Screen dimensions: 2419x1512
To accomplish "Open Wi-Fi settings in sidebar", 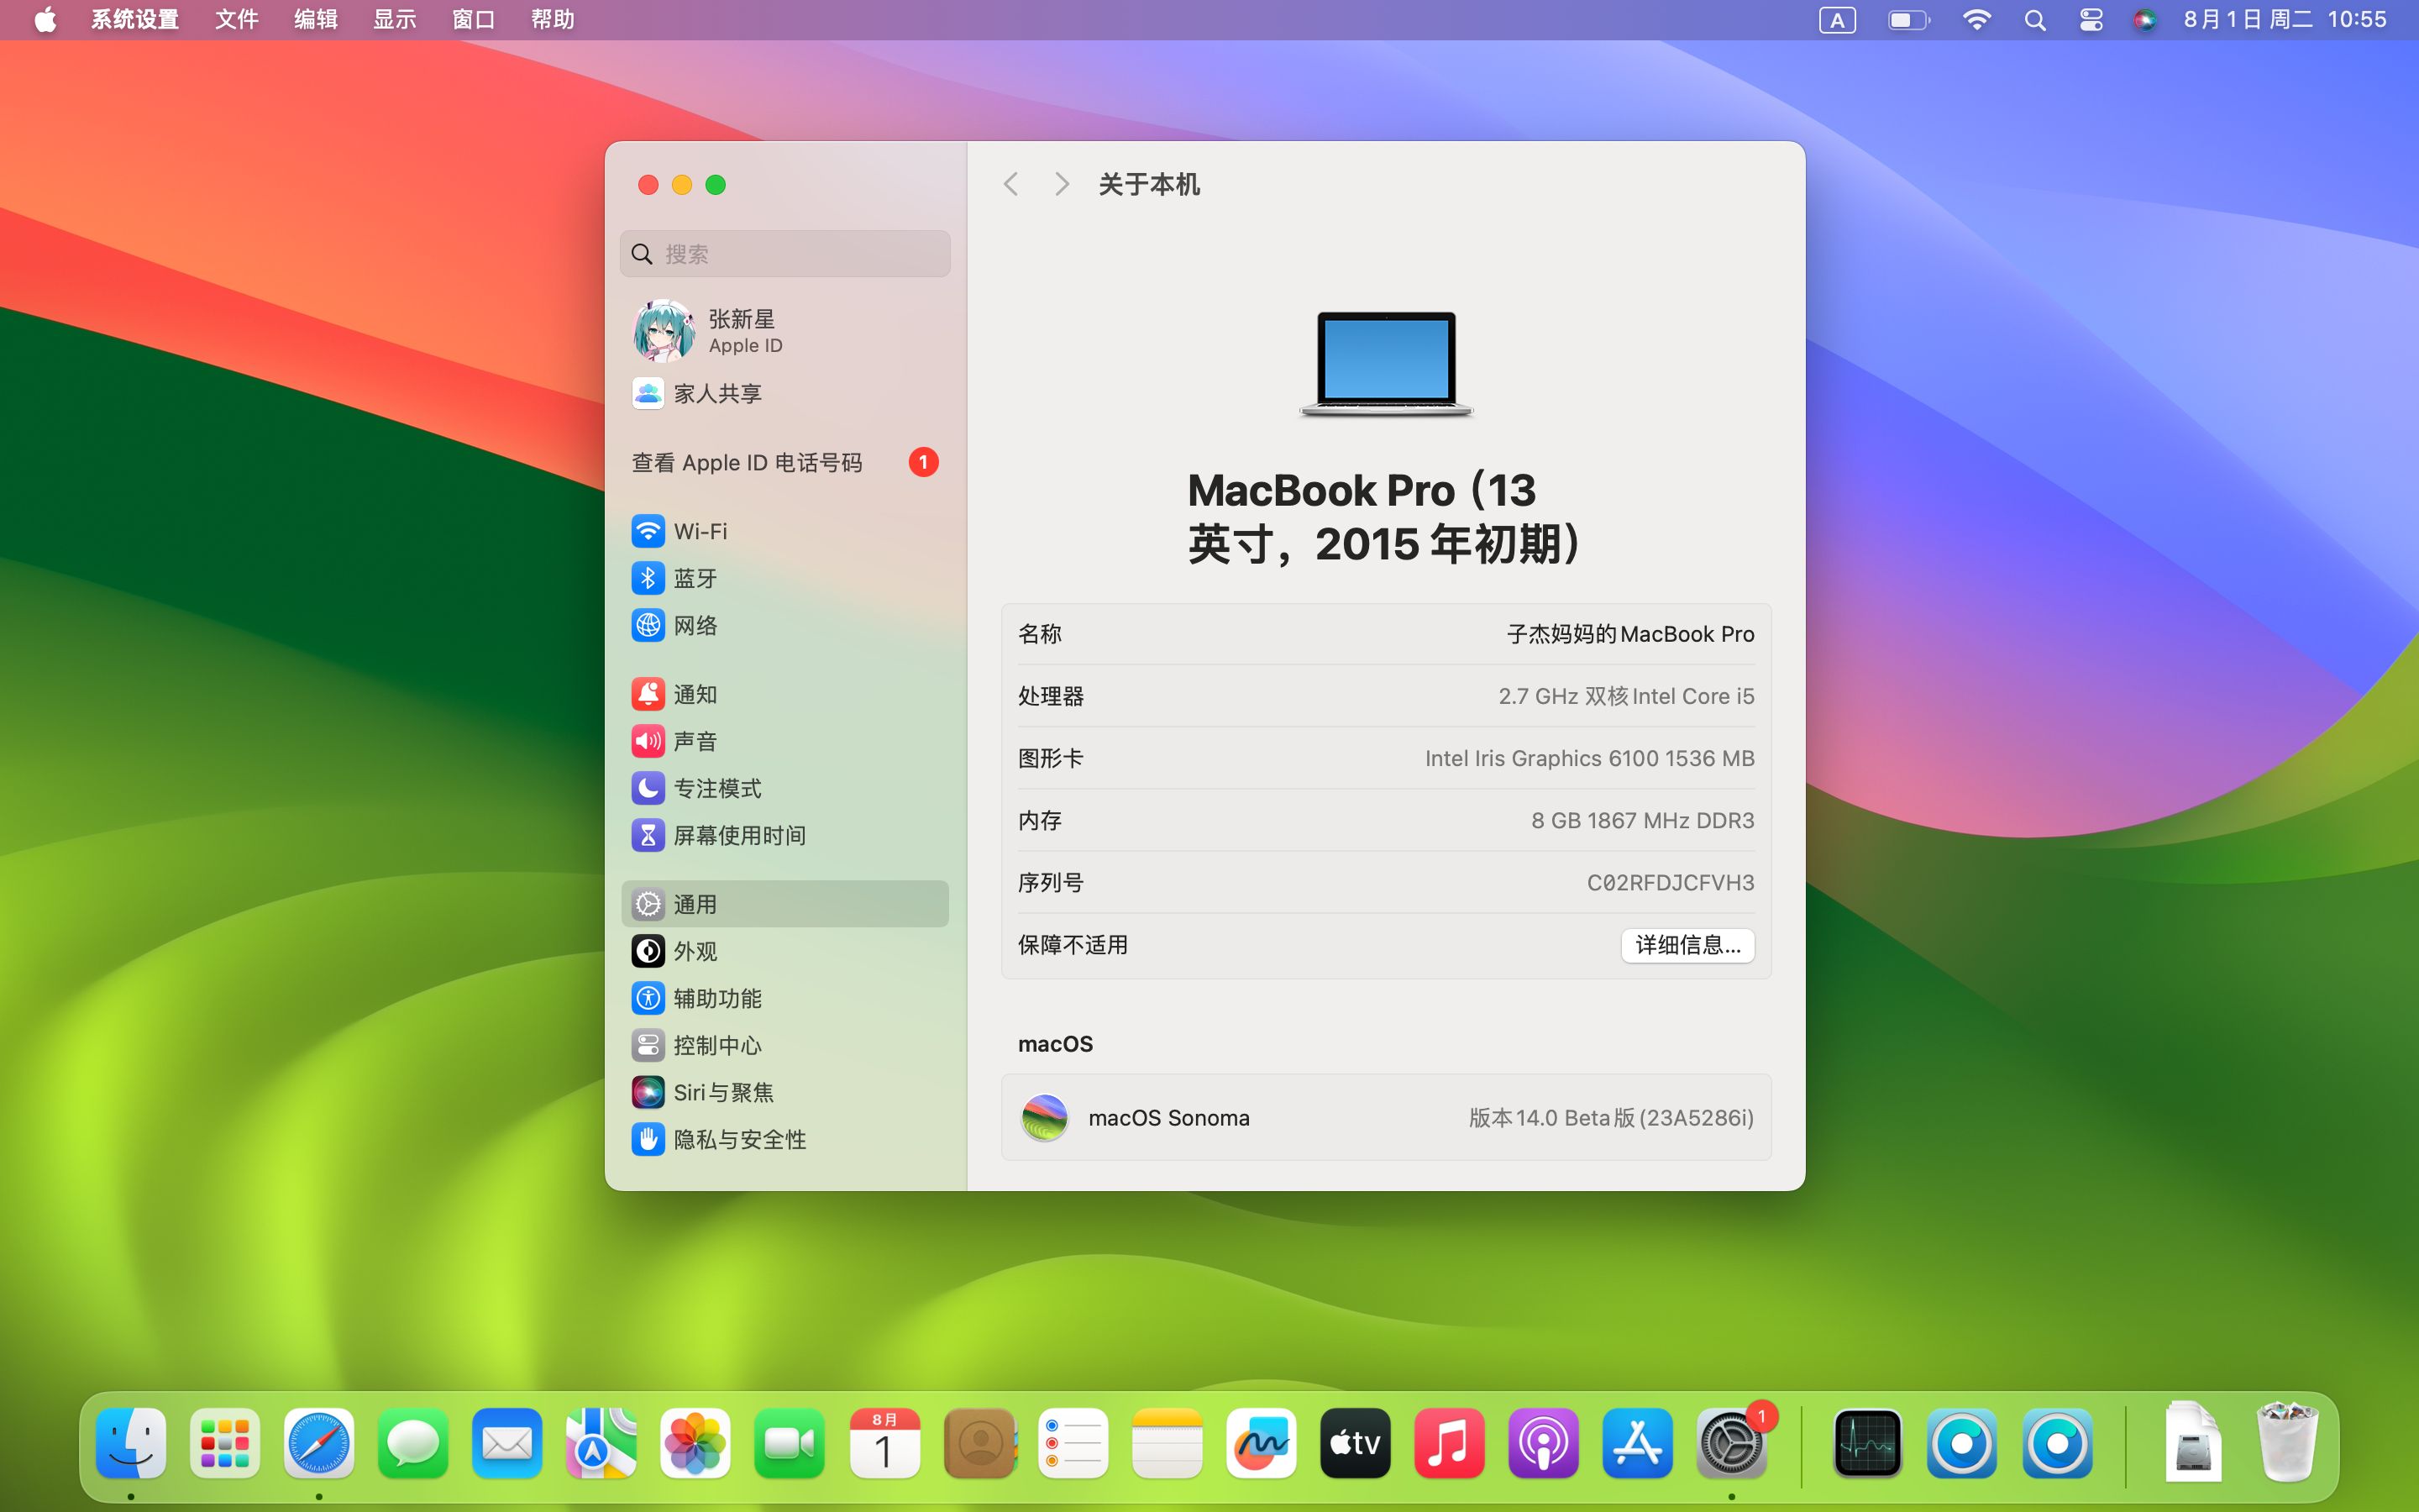I will [784, 531].
